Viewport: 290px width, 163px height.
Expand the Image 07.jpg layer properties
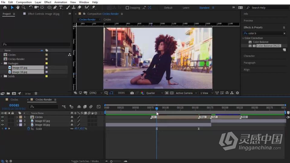pyautogui.click(x=17, y=121)
